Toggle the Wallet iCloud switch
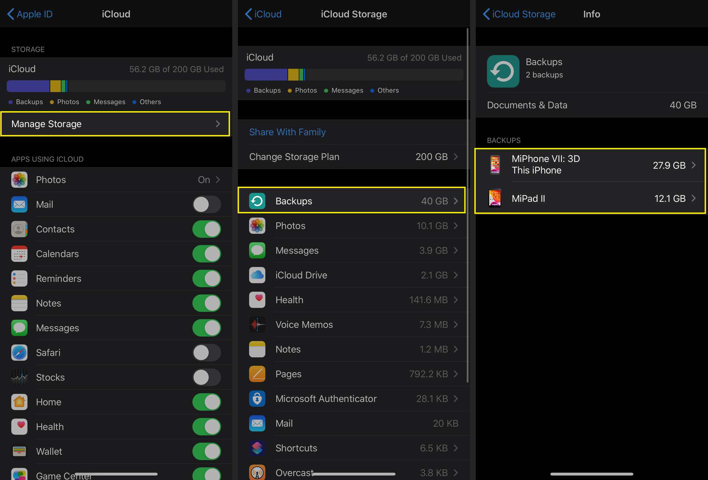 tap(207, 452)
